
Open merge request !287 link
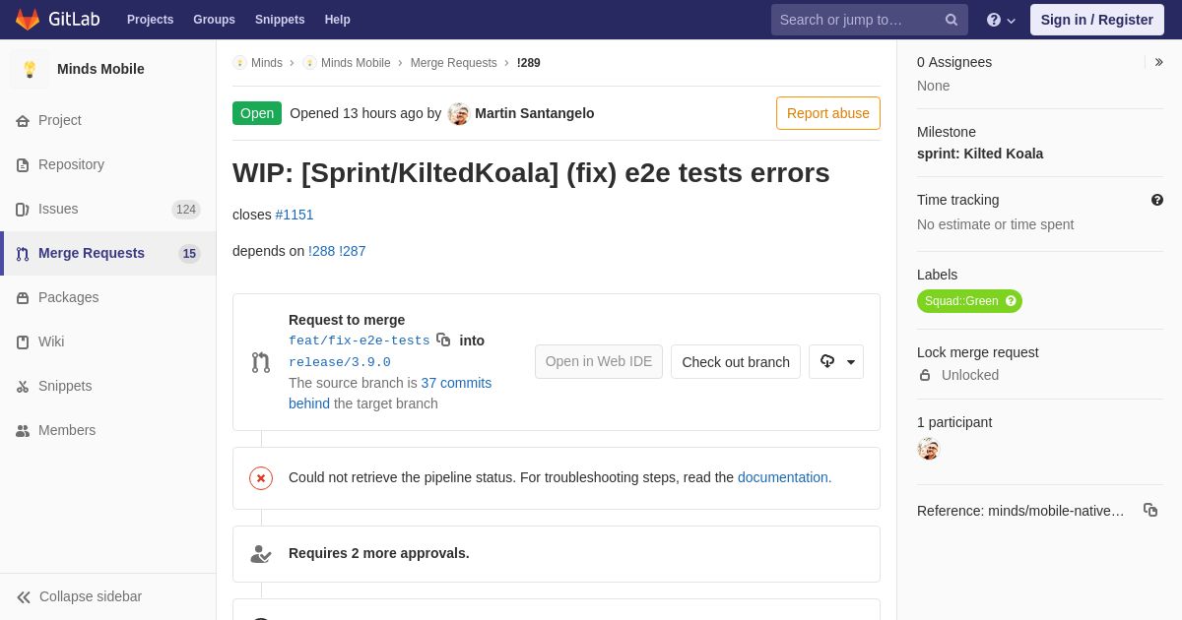(353, 251)
